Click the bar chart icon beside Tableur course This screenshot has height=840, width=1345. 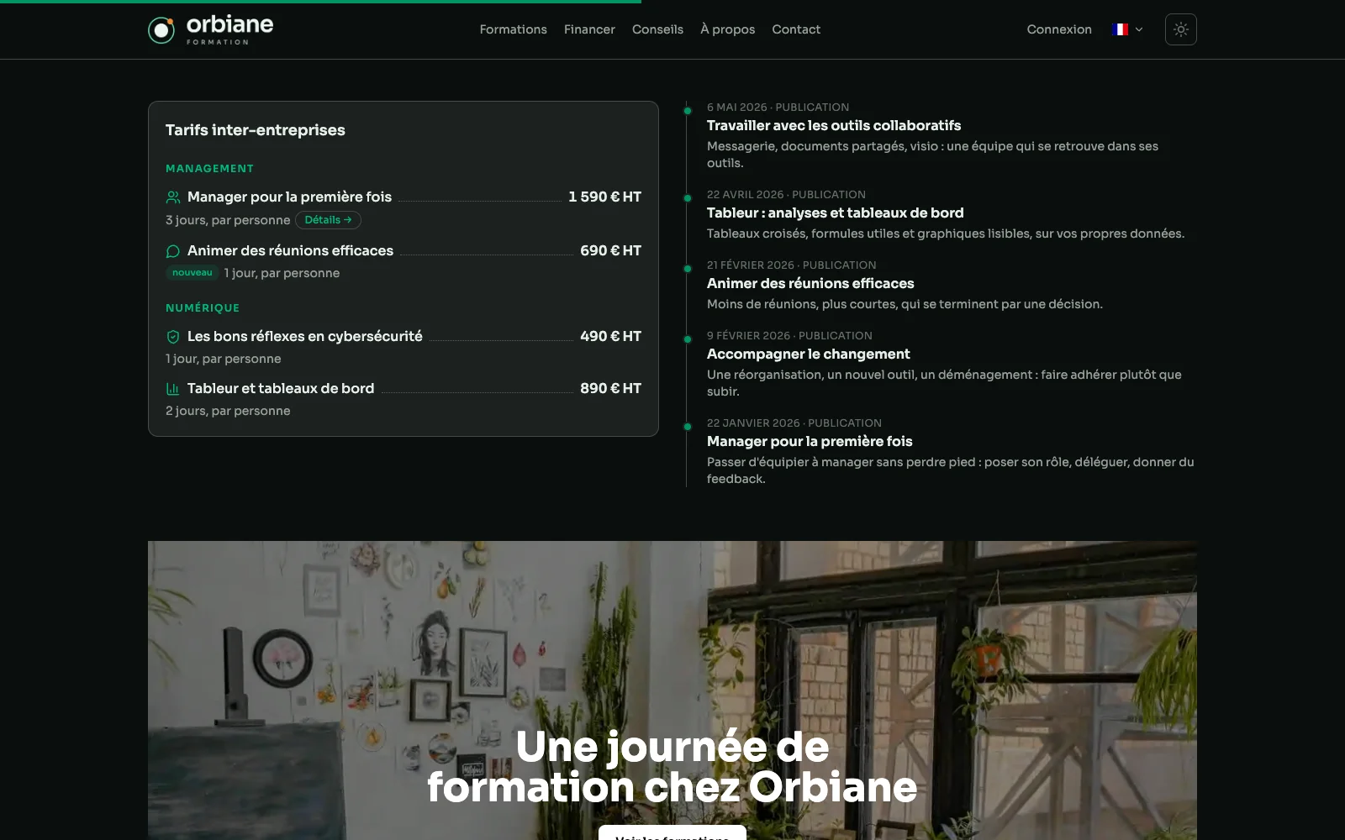click(x=173, y=389)
